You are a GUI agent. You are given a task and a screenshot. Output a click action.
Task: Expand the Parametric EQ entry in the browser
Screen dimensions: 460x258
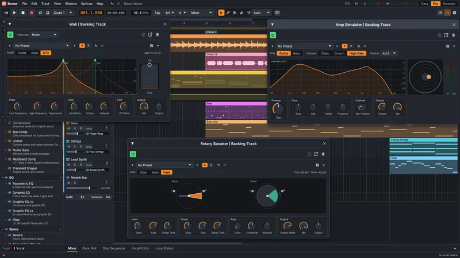pyautogui.click(x=6, y=183)
